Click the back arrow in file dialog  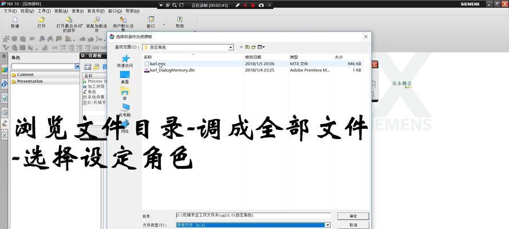pos(241,47)
